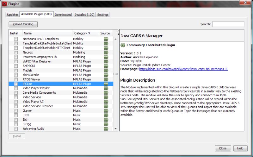
Task: Click source icon for Netbeans SPOT Templates
Action: [x=106, y=39]
